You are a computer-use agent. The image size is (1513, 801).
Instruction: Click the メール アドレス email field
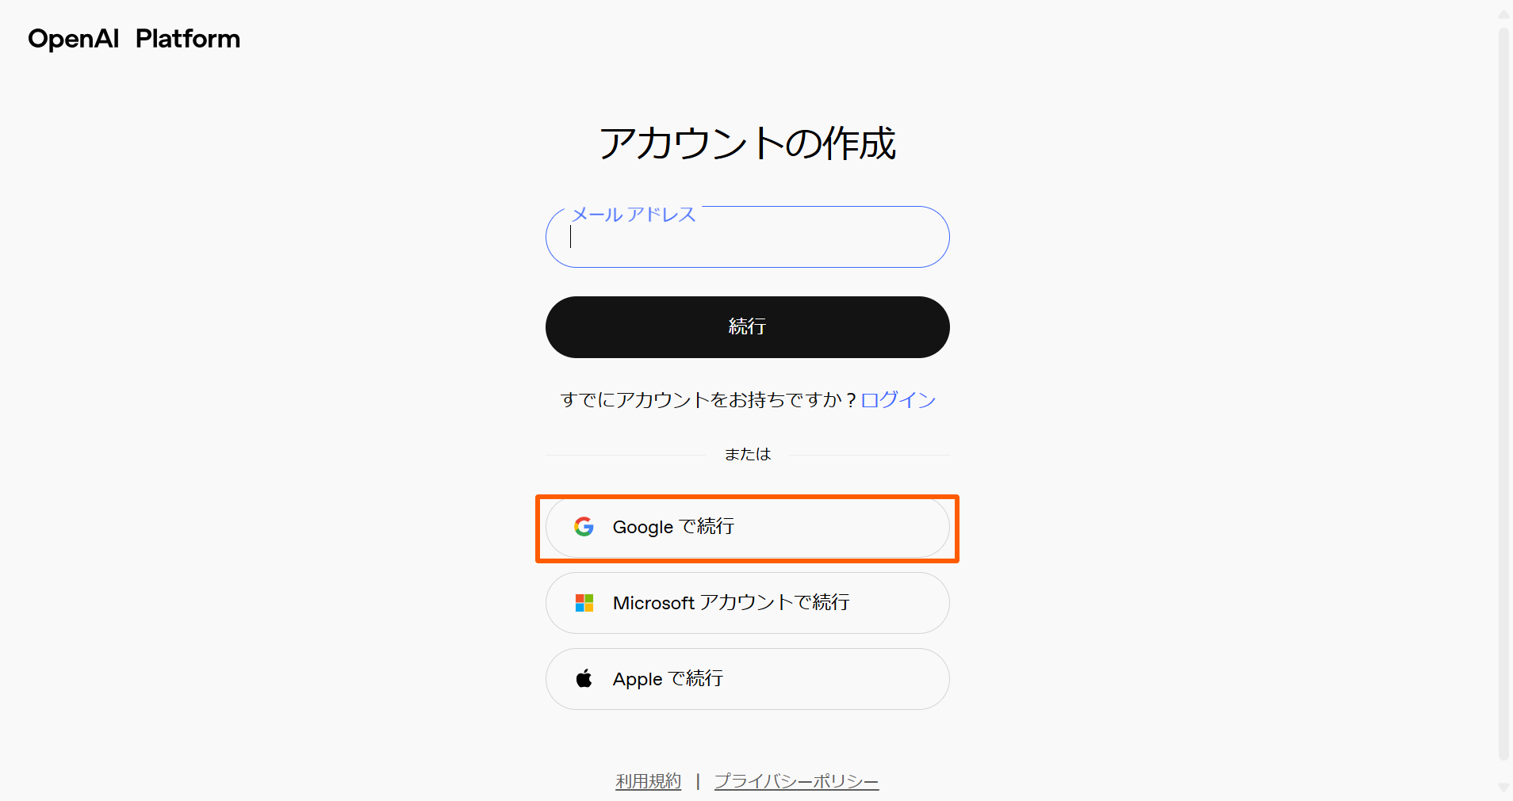tap(746, 238)
